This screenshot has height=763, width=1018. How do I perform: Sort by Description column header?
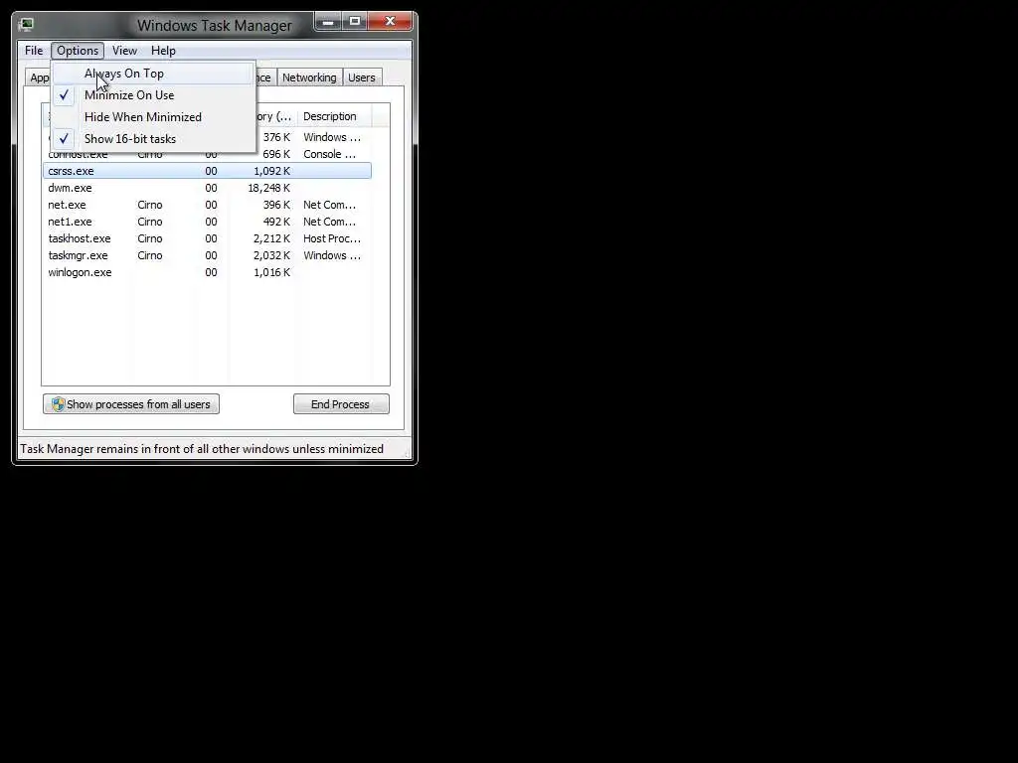[x=334, y=117]
